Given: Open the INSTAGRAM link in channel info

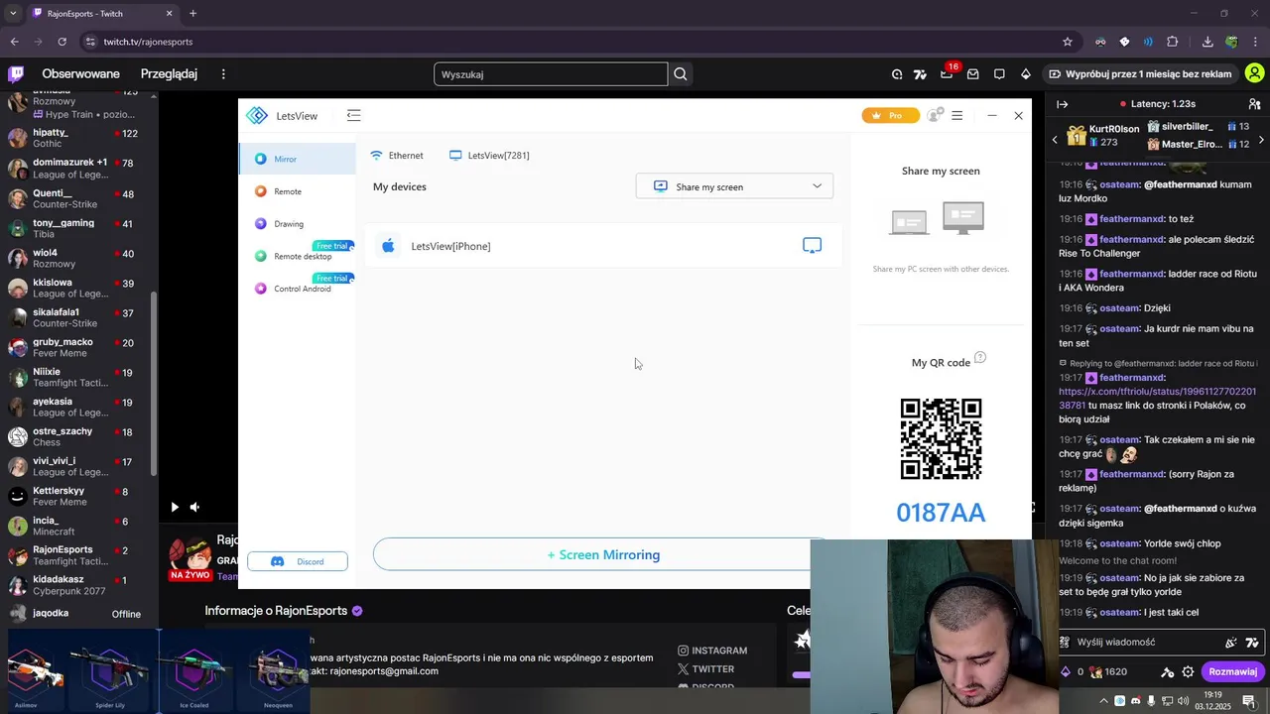Looking at the screenshot, I should click(x=712, y=651).
